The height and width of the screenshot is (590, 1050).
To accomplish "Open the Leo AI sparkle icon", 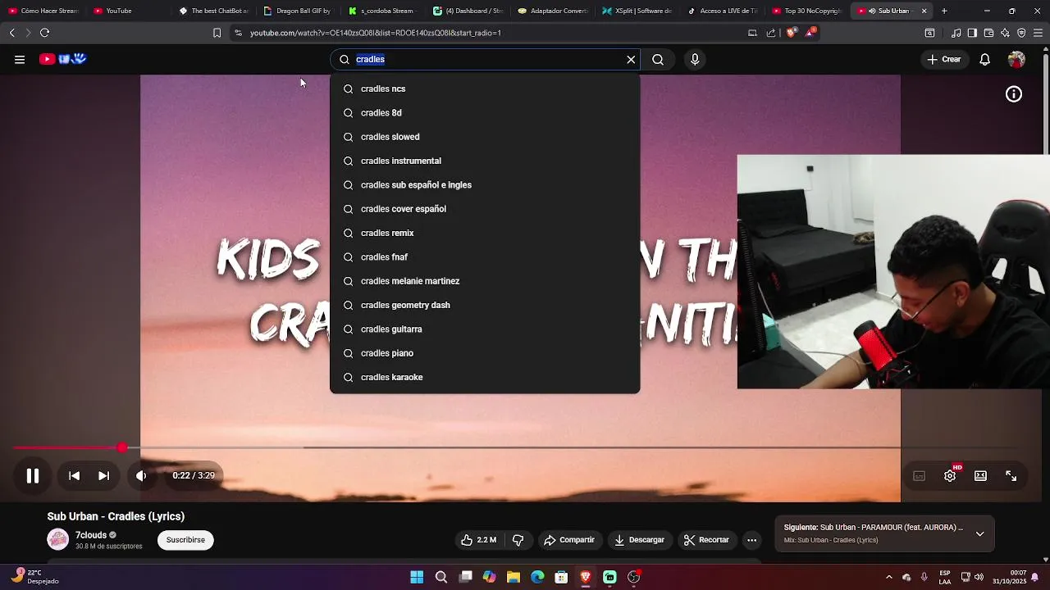I will click(1005, 33).
